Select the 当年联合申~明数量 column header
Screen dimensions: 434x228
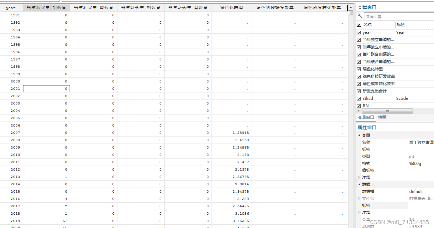click(141, 8)
